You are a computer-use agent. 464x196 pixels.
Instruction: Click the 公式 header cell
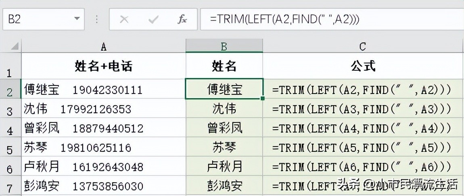362,66
